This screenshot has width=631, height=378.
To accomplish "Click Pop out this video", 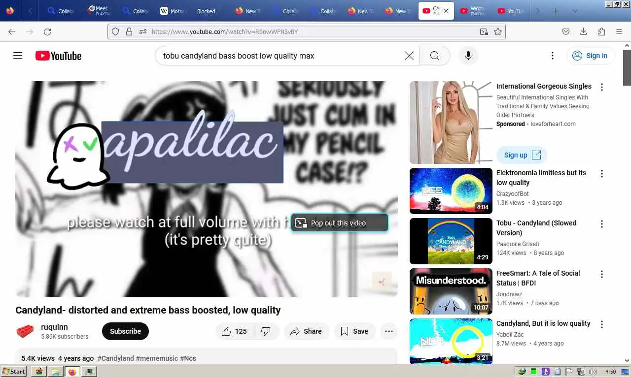I will (339, 223).
